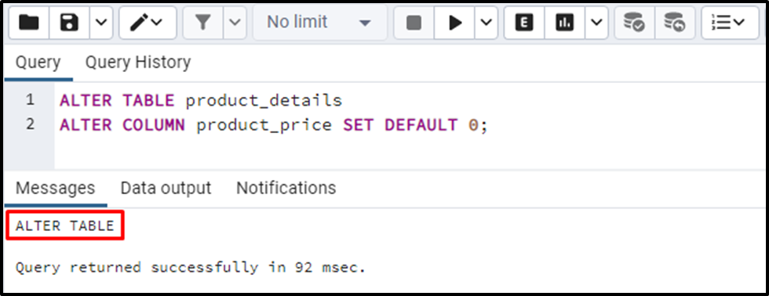Rollback transaction with the database undo icon
Viewport: 769px width, 296px height.
(x=675, y=23)
